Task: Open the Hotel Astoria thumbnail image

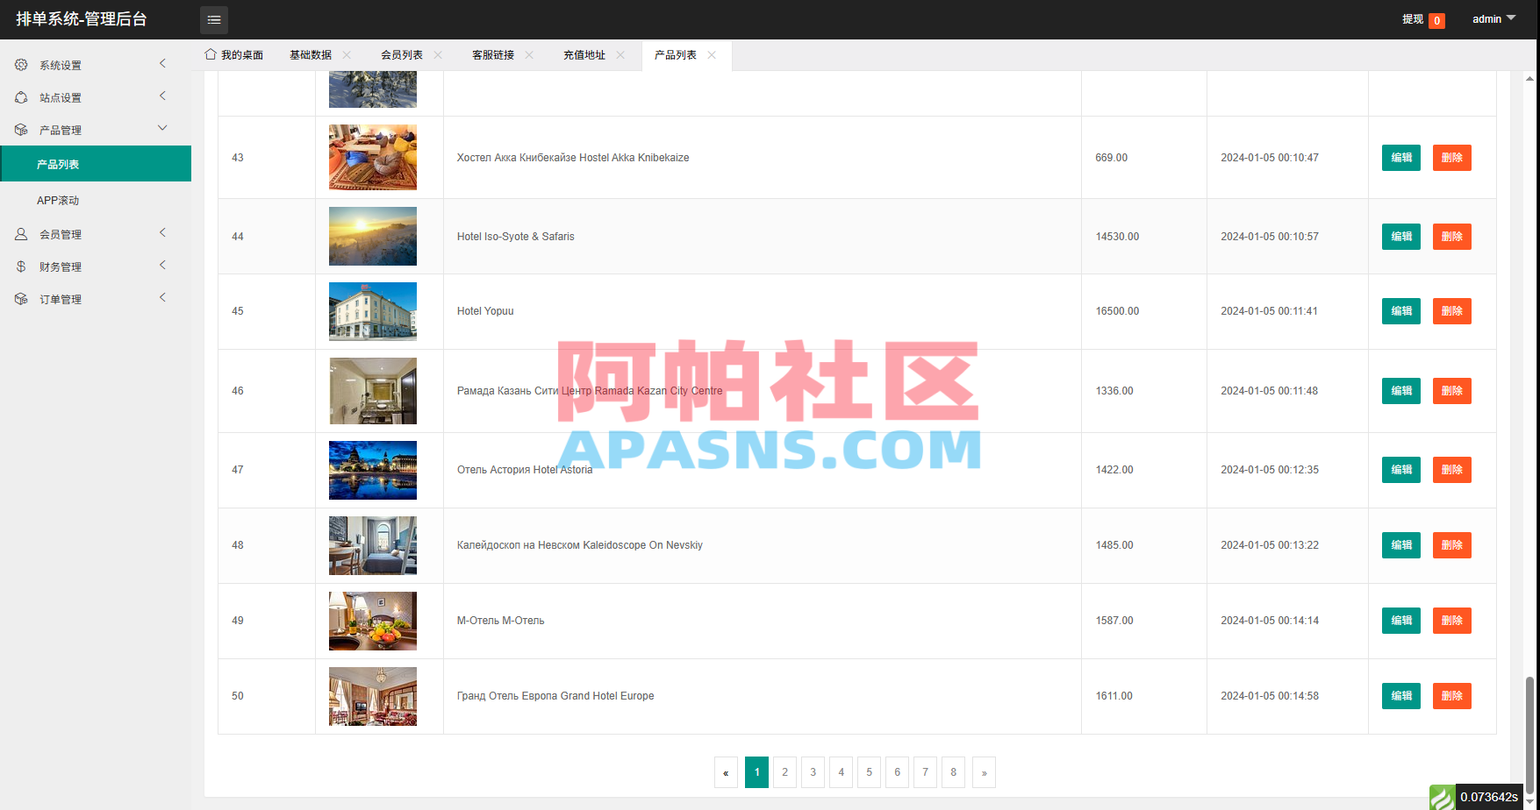Action: tap(373, 470)
